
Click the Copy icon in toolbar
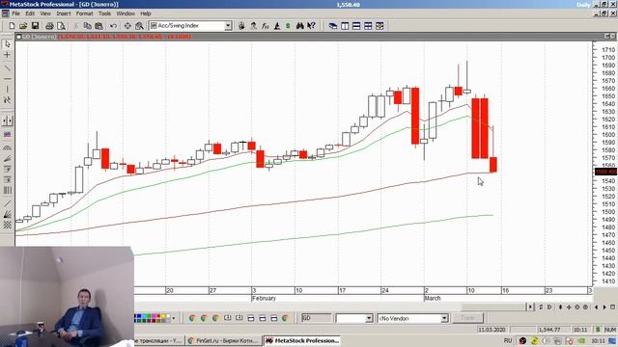(88, 26)
